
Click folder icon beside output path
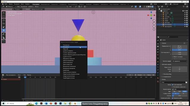click(186, 82)
